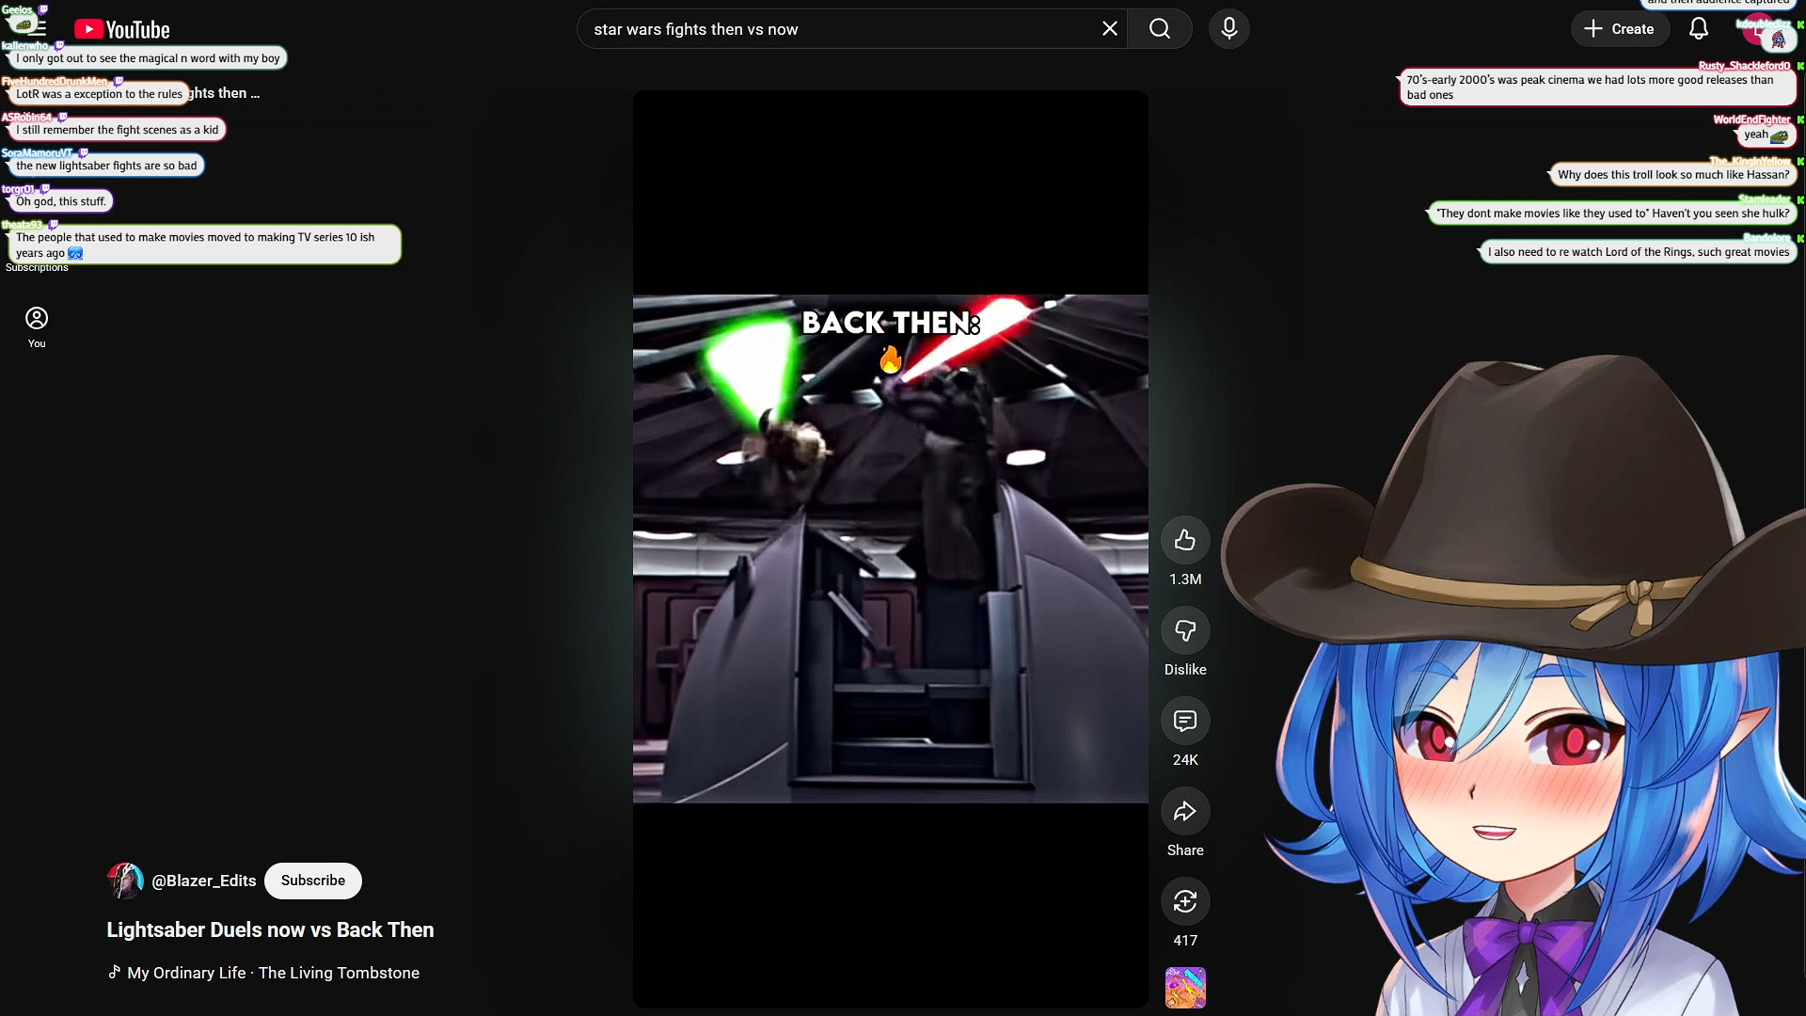Open the comments with 24K replies
The image size is (1806, 1016).
[1184, 721]
